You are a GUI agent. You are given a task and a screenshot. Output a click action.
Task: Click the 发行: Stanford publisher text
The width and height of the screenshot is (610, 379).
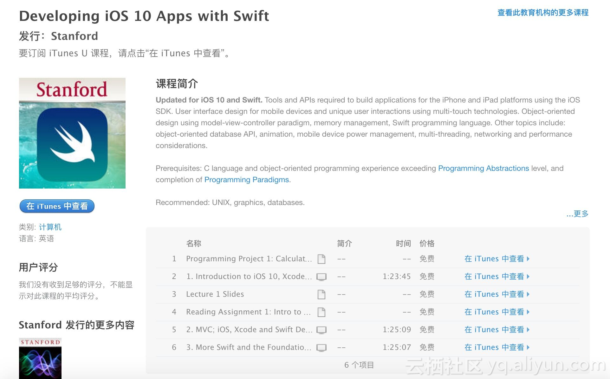(x=58, y=36)
